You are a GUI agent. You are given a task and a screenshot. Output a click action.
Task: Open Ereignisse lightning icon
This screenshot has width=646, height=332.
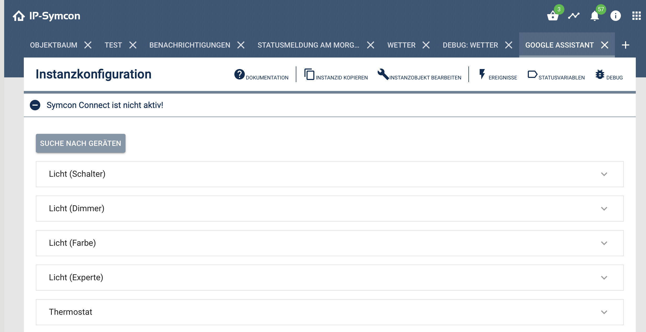[482, 74]
